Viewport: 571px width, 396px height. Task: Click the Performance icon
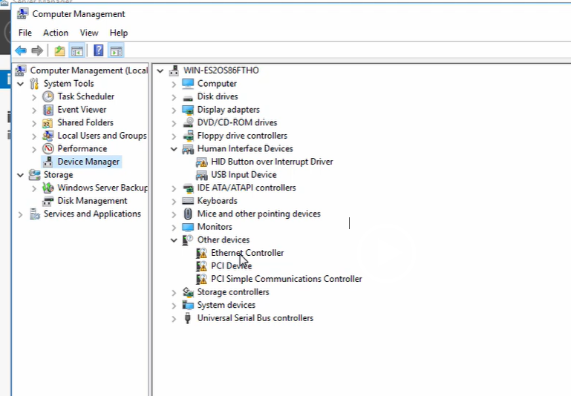click(x=48, y=149)
